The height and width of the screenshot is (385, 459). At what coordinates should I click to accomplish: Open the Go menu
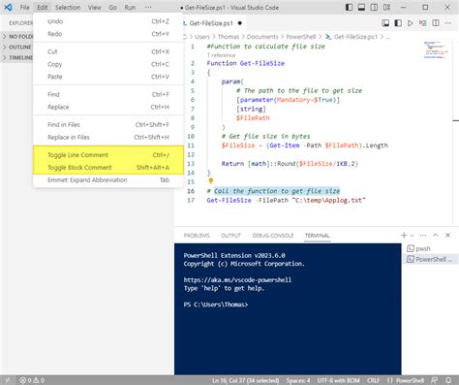pos(112,7)
